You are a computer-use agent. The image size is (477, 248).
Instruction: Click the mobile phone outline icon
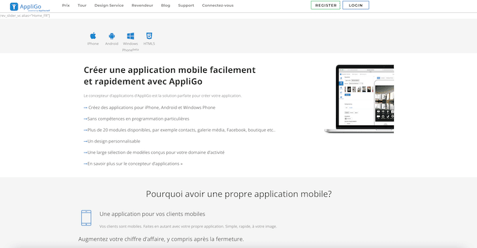pos(86,218)
